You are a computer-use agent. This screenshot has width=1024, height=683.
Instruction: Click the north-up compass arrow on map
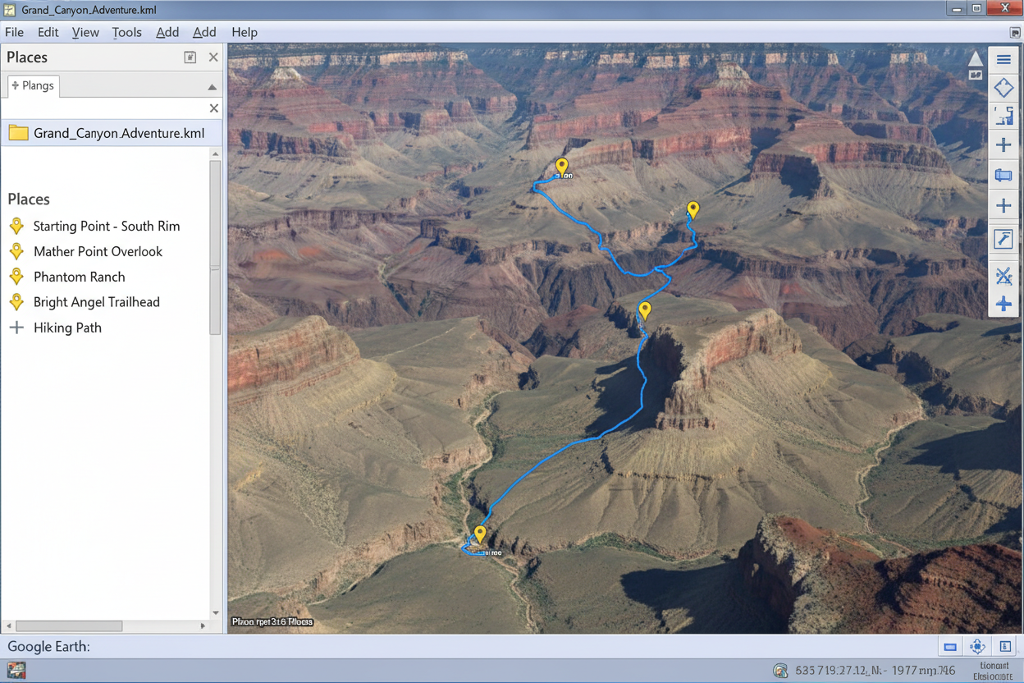pyautogui.click(x=975, y=59)
